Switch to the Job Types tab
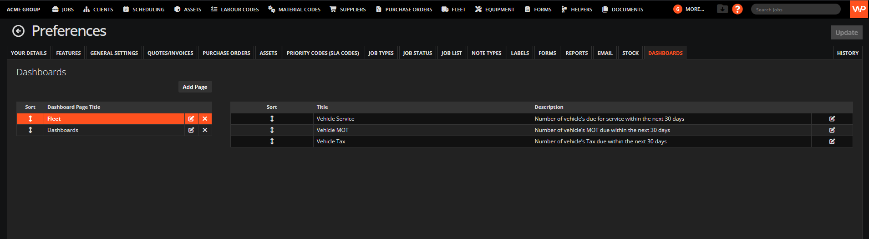 (x=381, y=53)
